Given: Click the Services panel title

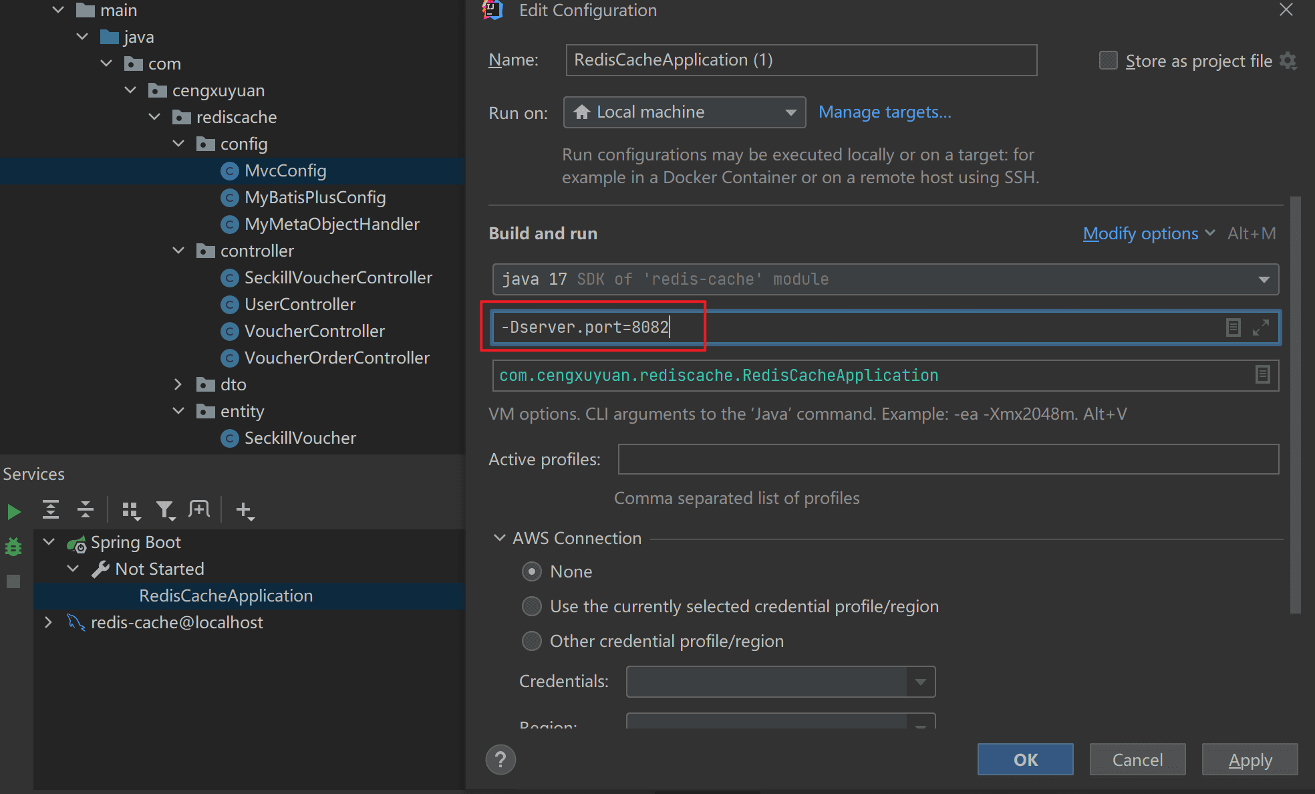Looking at the screenshot, I should pyautogui.click(x=34, y=474).
